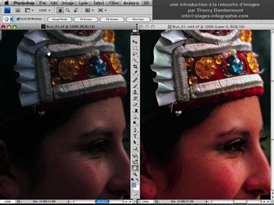Viewport: 274px width, 205px height.
Task: Toggle Quick Mask mode
Action: [135, 194]
